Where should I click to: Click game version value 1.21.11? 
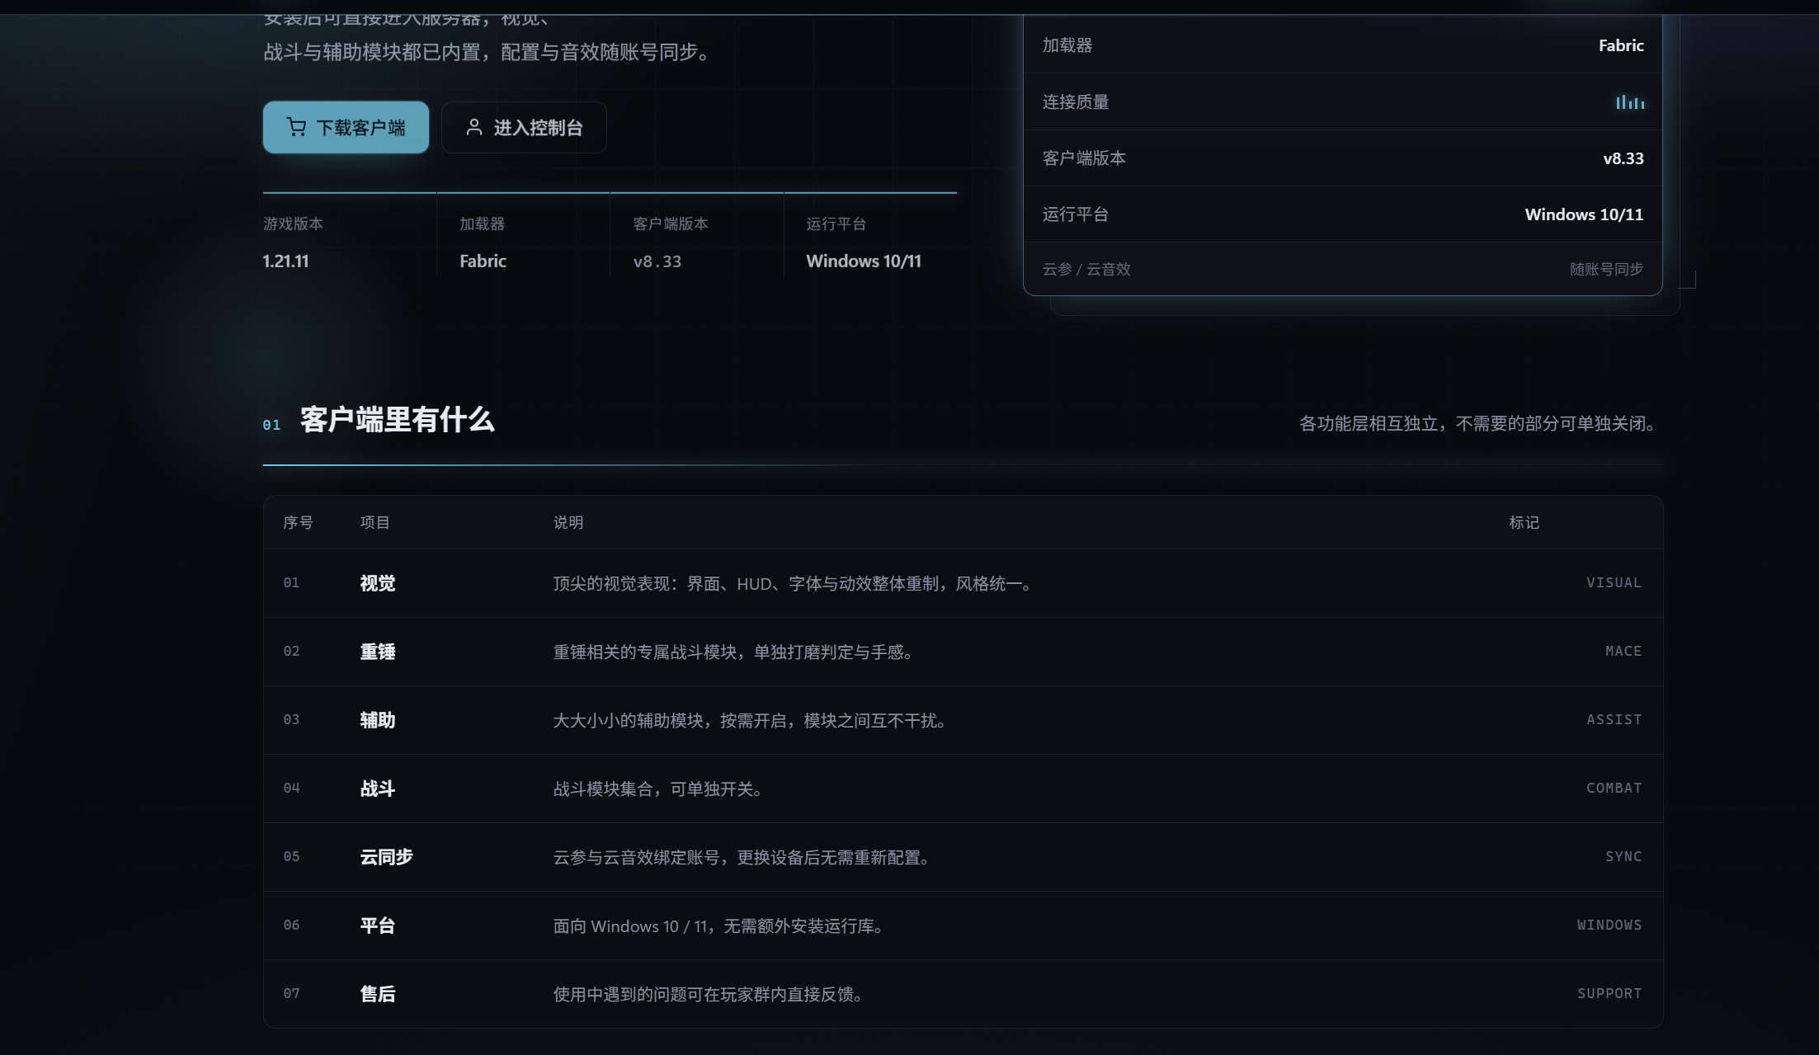[285, 261]
